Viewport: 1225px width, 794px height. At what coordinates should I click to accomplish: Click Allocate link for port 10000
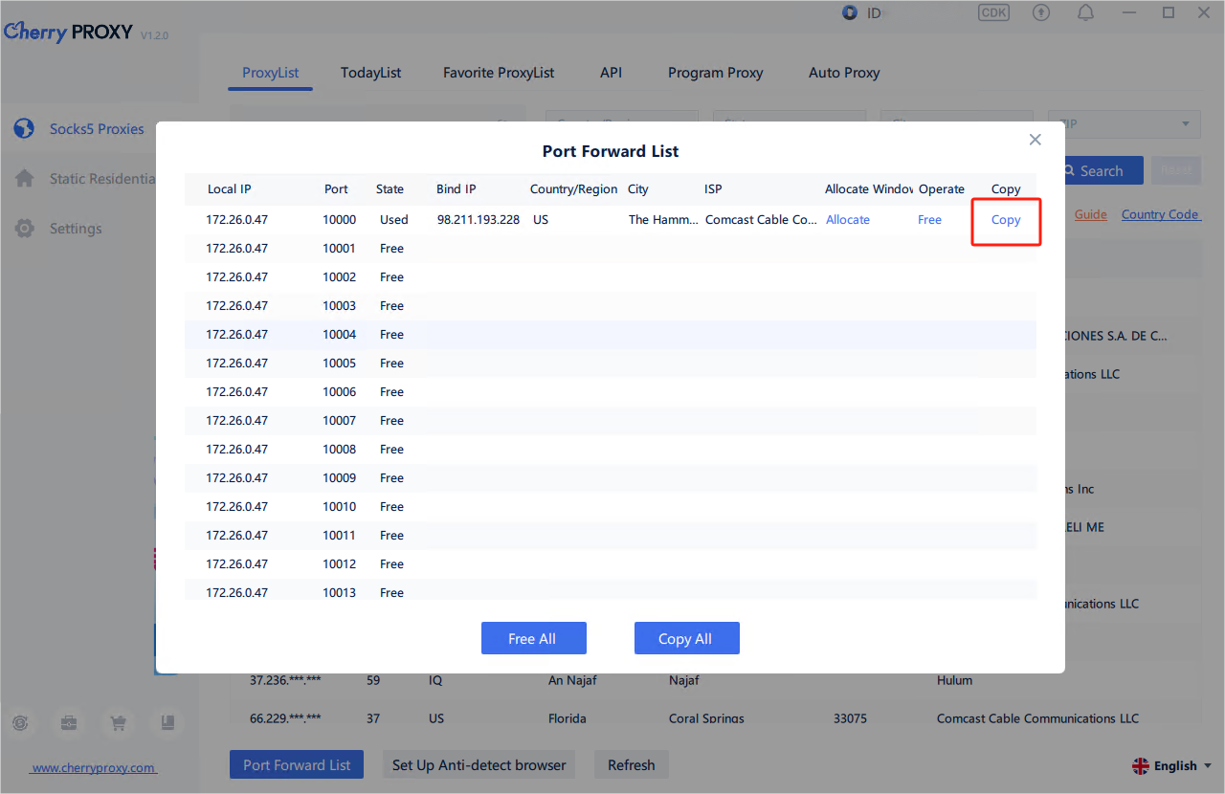coord(848,220)
